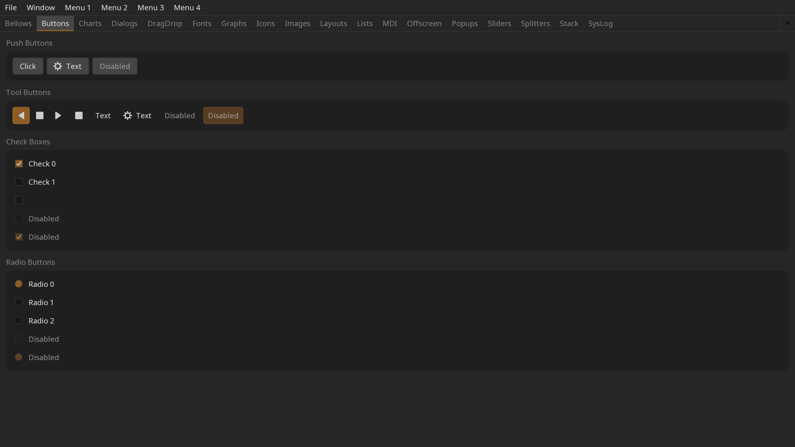
Task: Open the File menu
Action: tap(11, 7)
